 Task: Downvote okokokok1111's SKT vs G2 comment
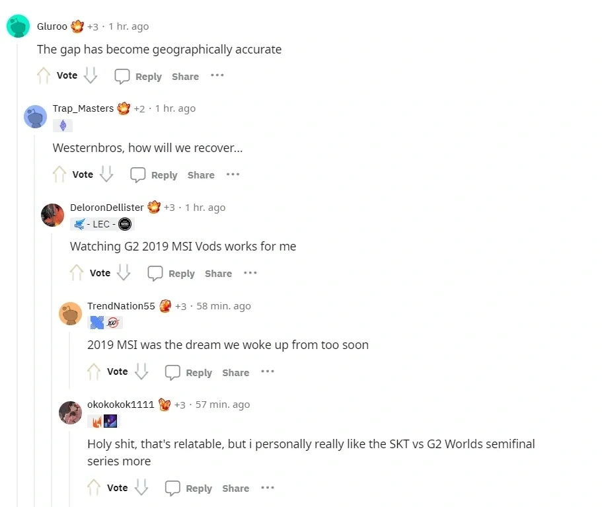141,487
